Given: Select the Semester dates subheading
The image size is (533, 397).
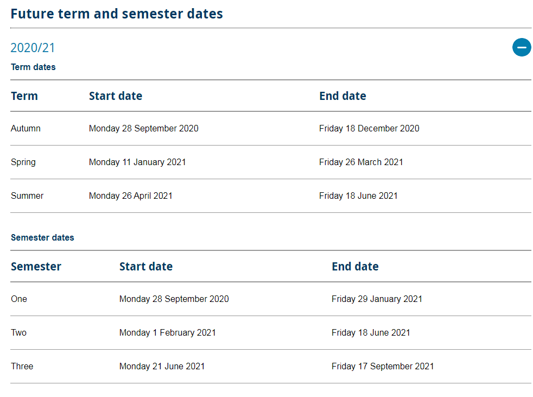Looking at the screenshot, I should pyautogui.click(x=42, y=238).
